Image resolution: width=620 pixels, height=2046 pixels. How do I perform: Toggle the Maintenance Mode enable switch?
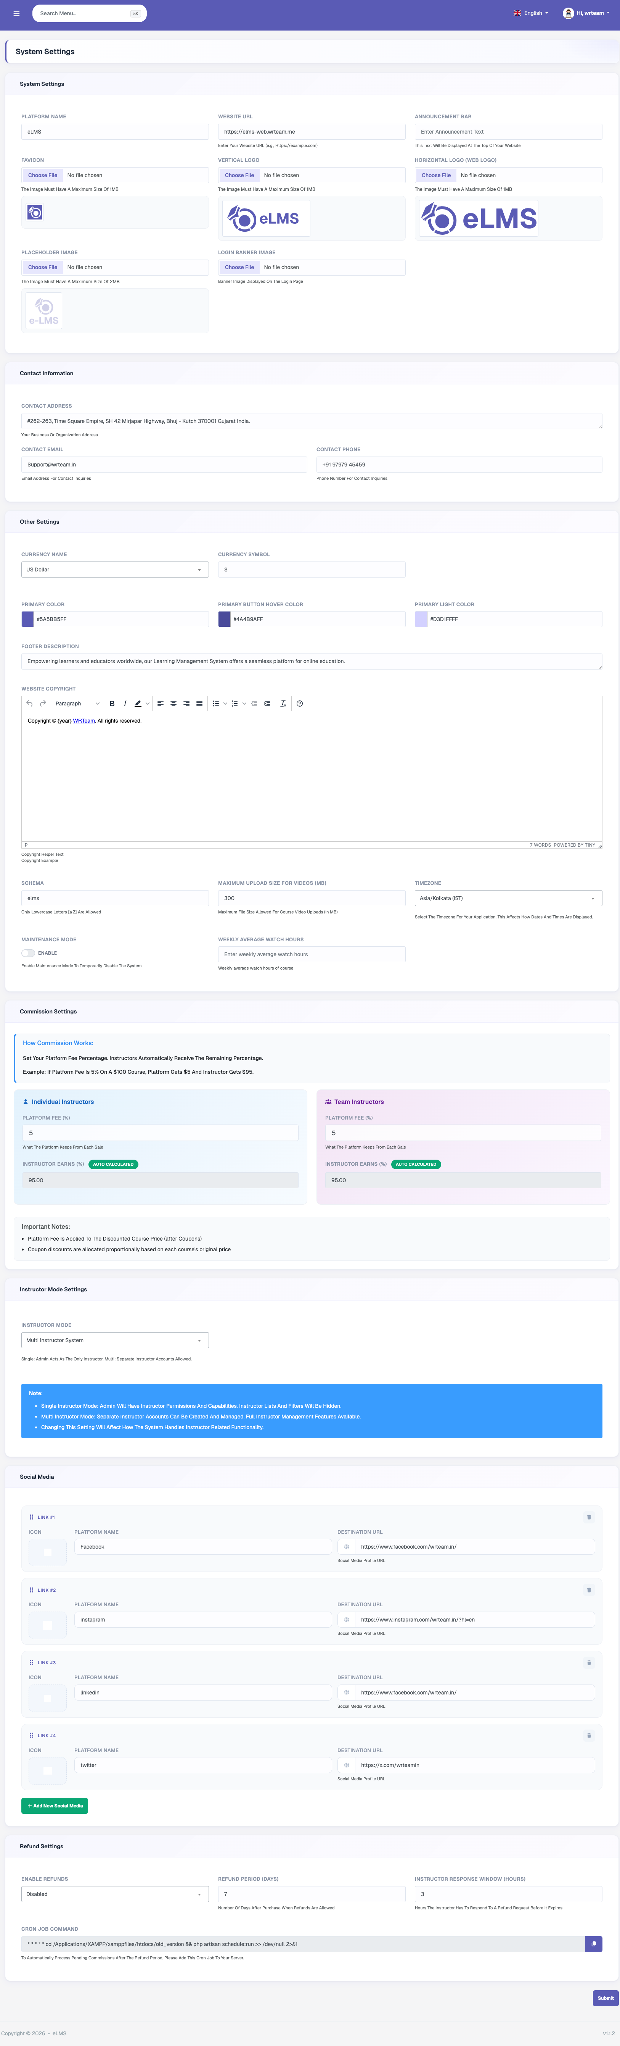click(29, 953)
